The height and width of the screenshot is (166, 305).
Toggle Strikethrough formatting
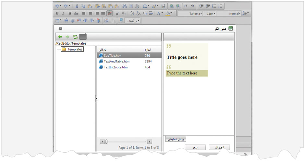click(x=76, y=13)
